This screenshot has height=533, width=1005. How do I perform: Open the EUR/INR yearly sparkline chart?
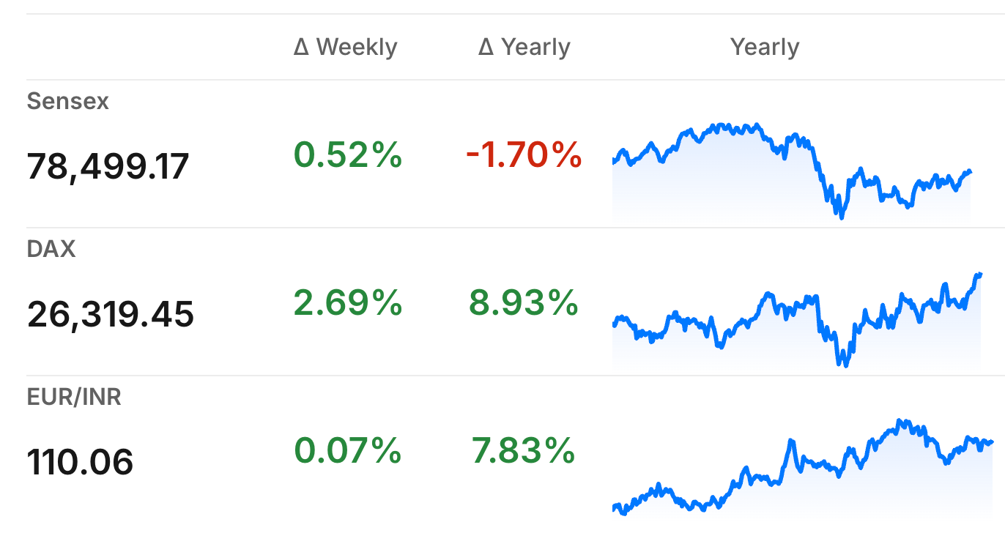[803, 467]
